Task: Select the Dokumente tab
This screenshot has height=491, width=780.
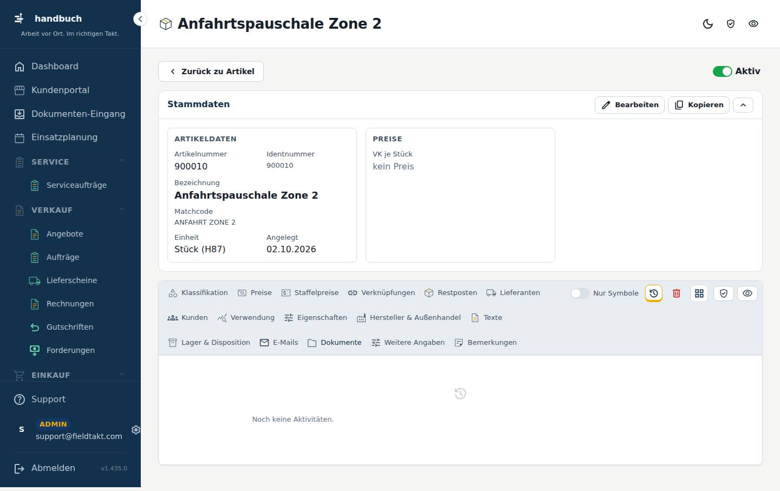Action: [x=335, y=343]
